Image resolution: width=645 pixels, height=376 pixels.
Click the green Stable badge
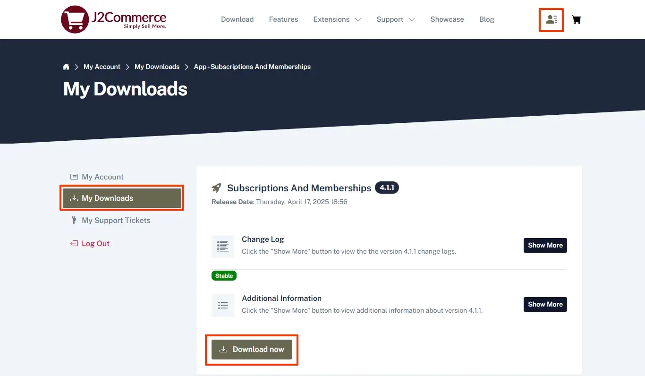tap(224, 275)
